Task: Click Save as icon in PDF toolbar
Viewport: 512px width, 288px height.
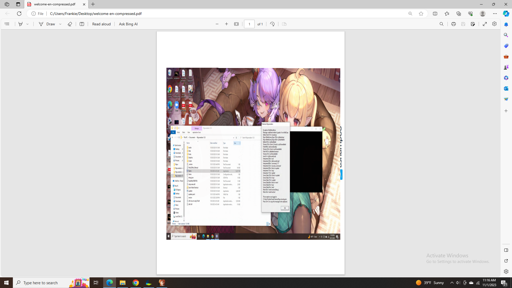Action: (473, 24)
